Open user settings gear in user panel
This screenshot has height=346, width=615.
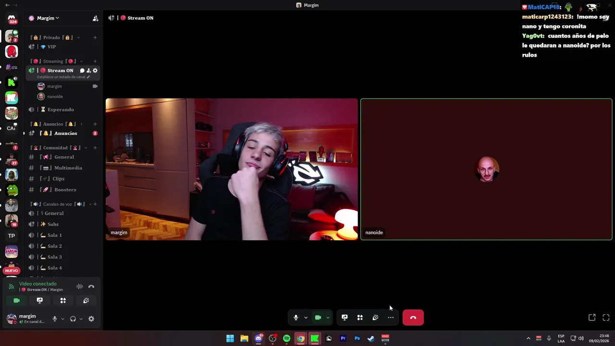pyautogui.click(x=91, y=319)
